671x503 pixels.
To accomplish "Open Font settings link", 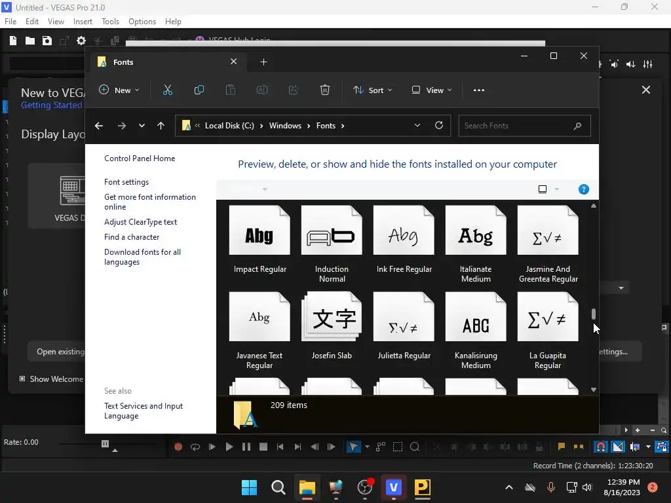I will tap(126, 182).
